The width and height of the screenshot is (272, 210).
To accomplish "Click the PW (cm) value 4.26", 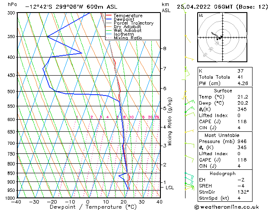I will [243, 83].
